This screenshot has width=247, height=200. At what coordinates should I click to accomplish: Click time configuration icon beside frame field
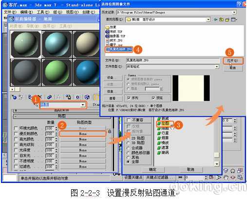click(211, 178)
